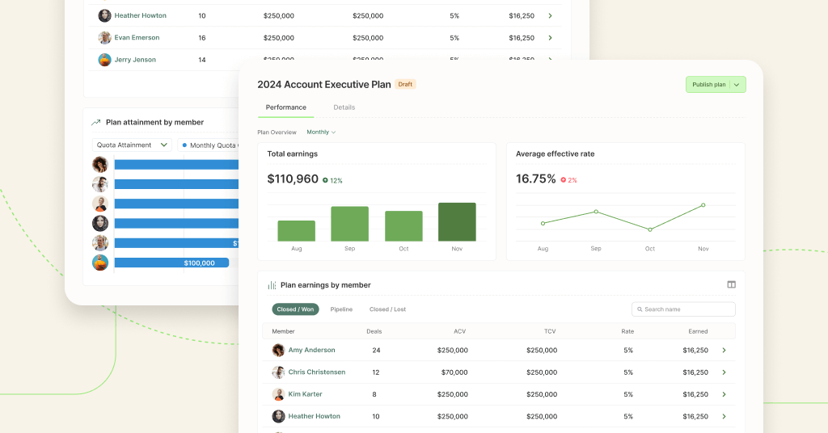The height and width of the screenshot is (433, 828).
Task: Open Evan Emerson's row chevron
Action: point(550,38)
